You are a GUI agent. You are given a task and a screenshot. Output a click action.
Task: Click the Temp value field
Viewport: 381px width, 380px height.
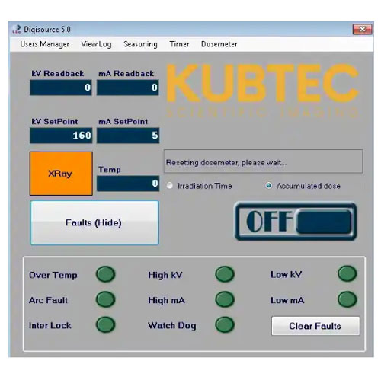click(x=128, y=184)
